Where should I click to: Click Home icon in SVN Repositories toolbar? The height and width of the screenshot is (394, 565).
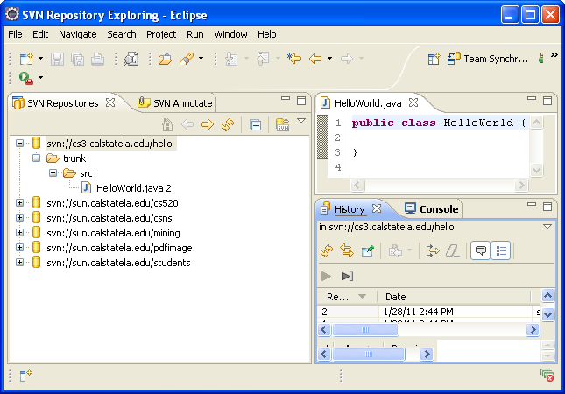point(167,124)
